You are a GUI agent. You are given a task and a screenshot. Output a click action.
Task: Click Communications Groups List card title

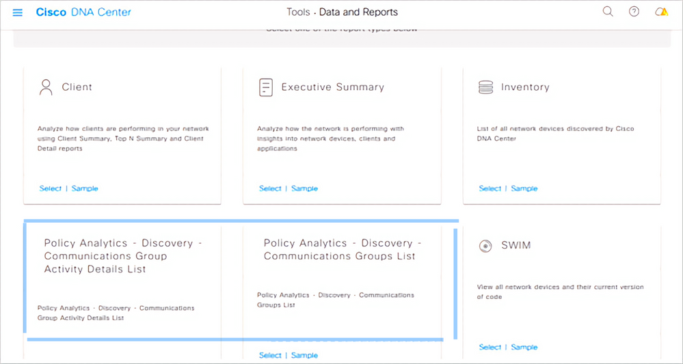pos(343,250)
